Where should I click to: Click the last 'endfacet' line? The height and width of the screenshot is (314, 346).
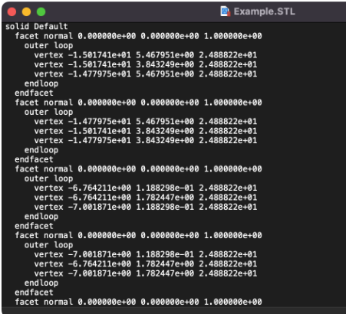tap(34, 293)
